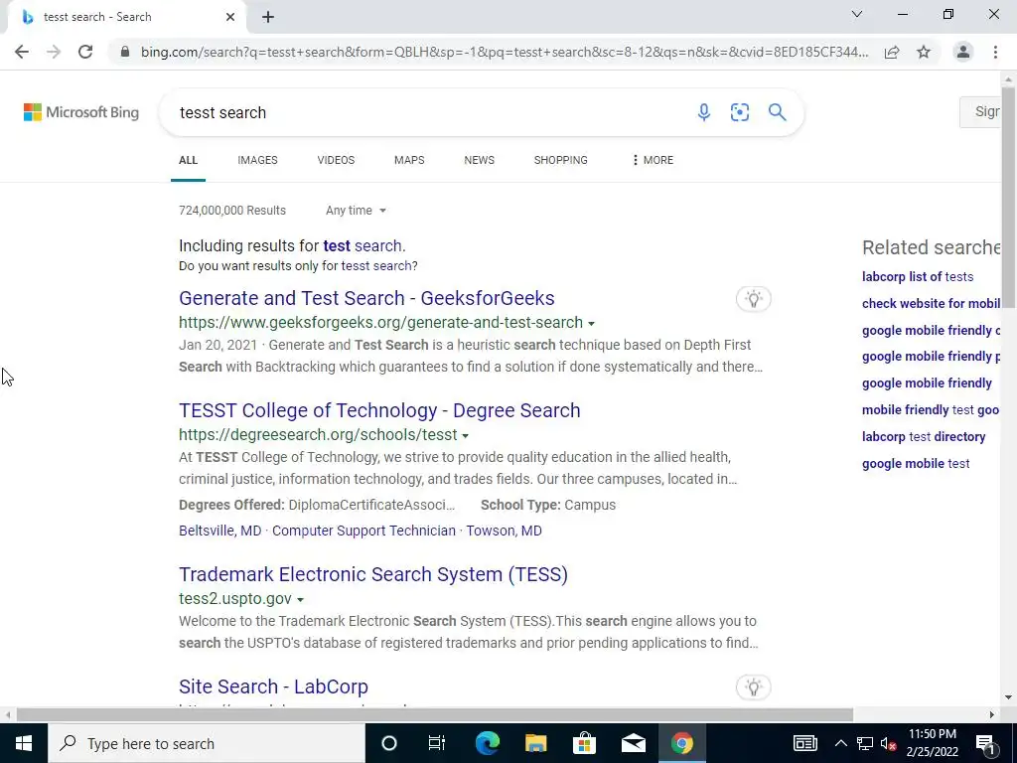Click the Beltsville, MD link
The image size is (1017, 763).
(219, 531)
